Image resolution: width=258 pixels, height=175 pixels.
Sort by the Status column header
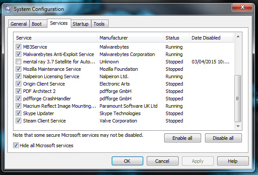click(176, 38)
